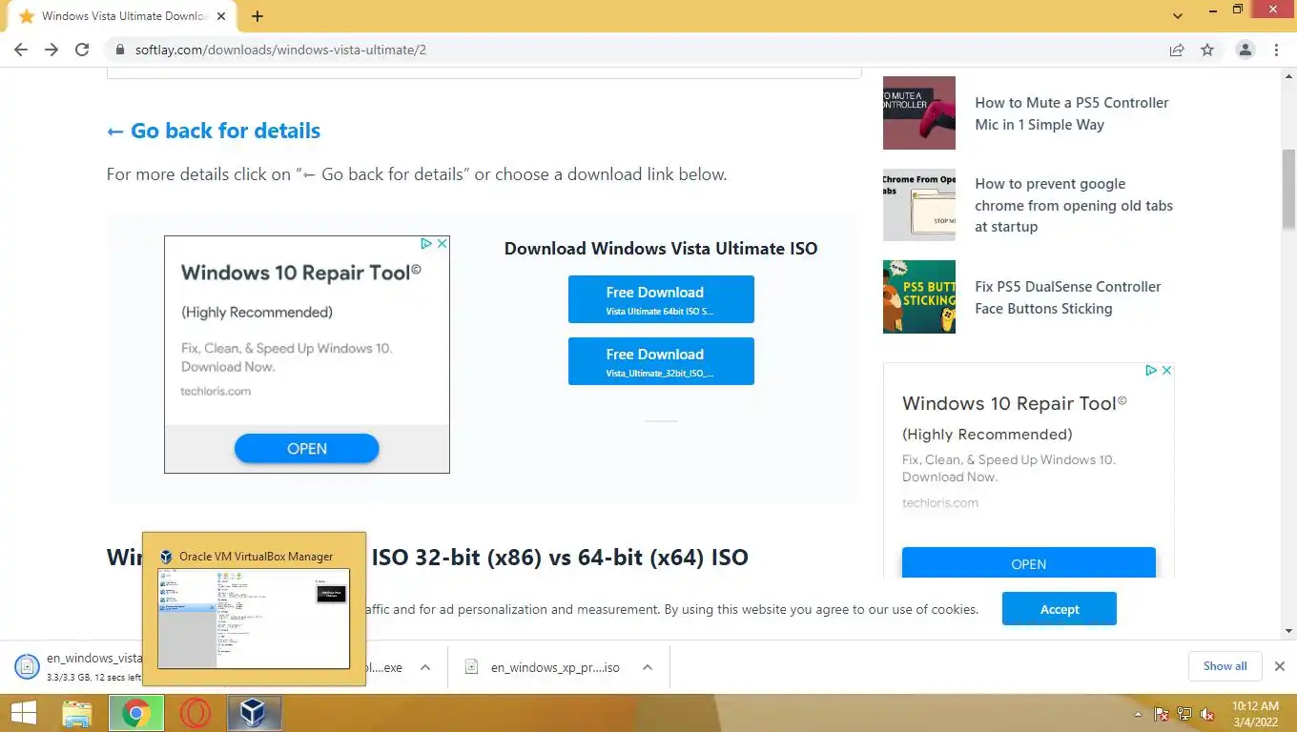Open network status tray icon
The width and height of the screenshot is (1297, 732).
coord(1184,714)
